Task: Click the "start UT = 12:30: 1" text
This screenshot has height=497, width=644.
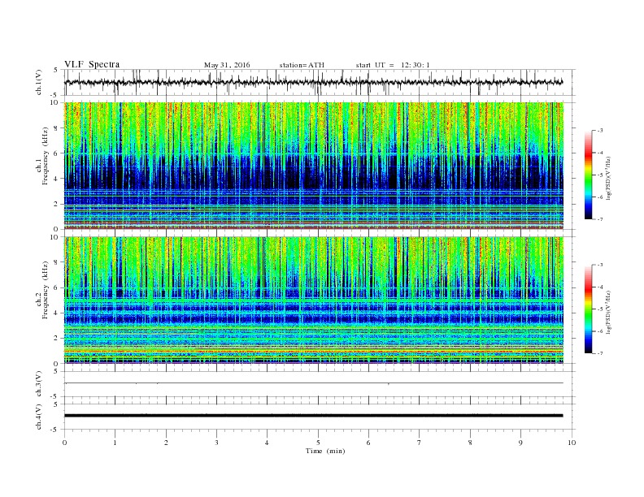Action: 393,65
